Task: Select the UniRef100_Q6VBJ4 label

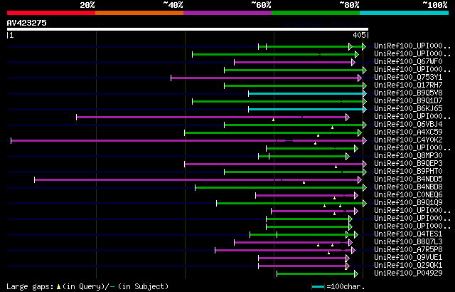Action: pos(408,125)
